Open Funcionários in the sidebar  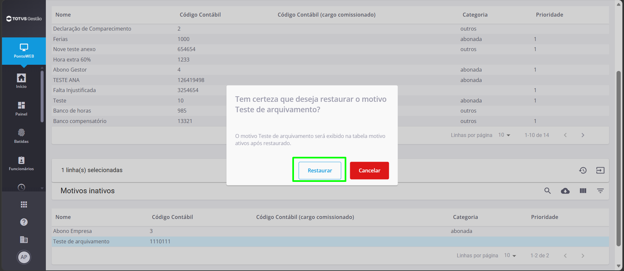[21, 163]
